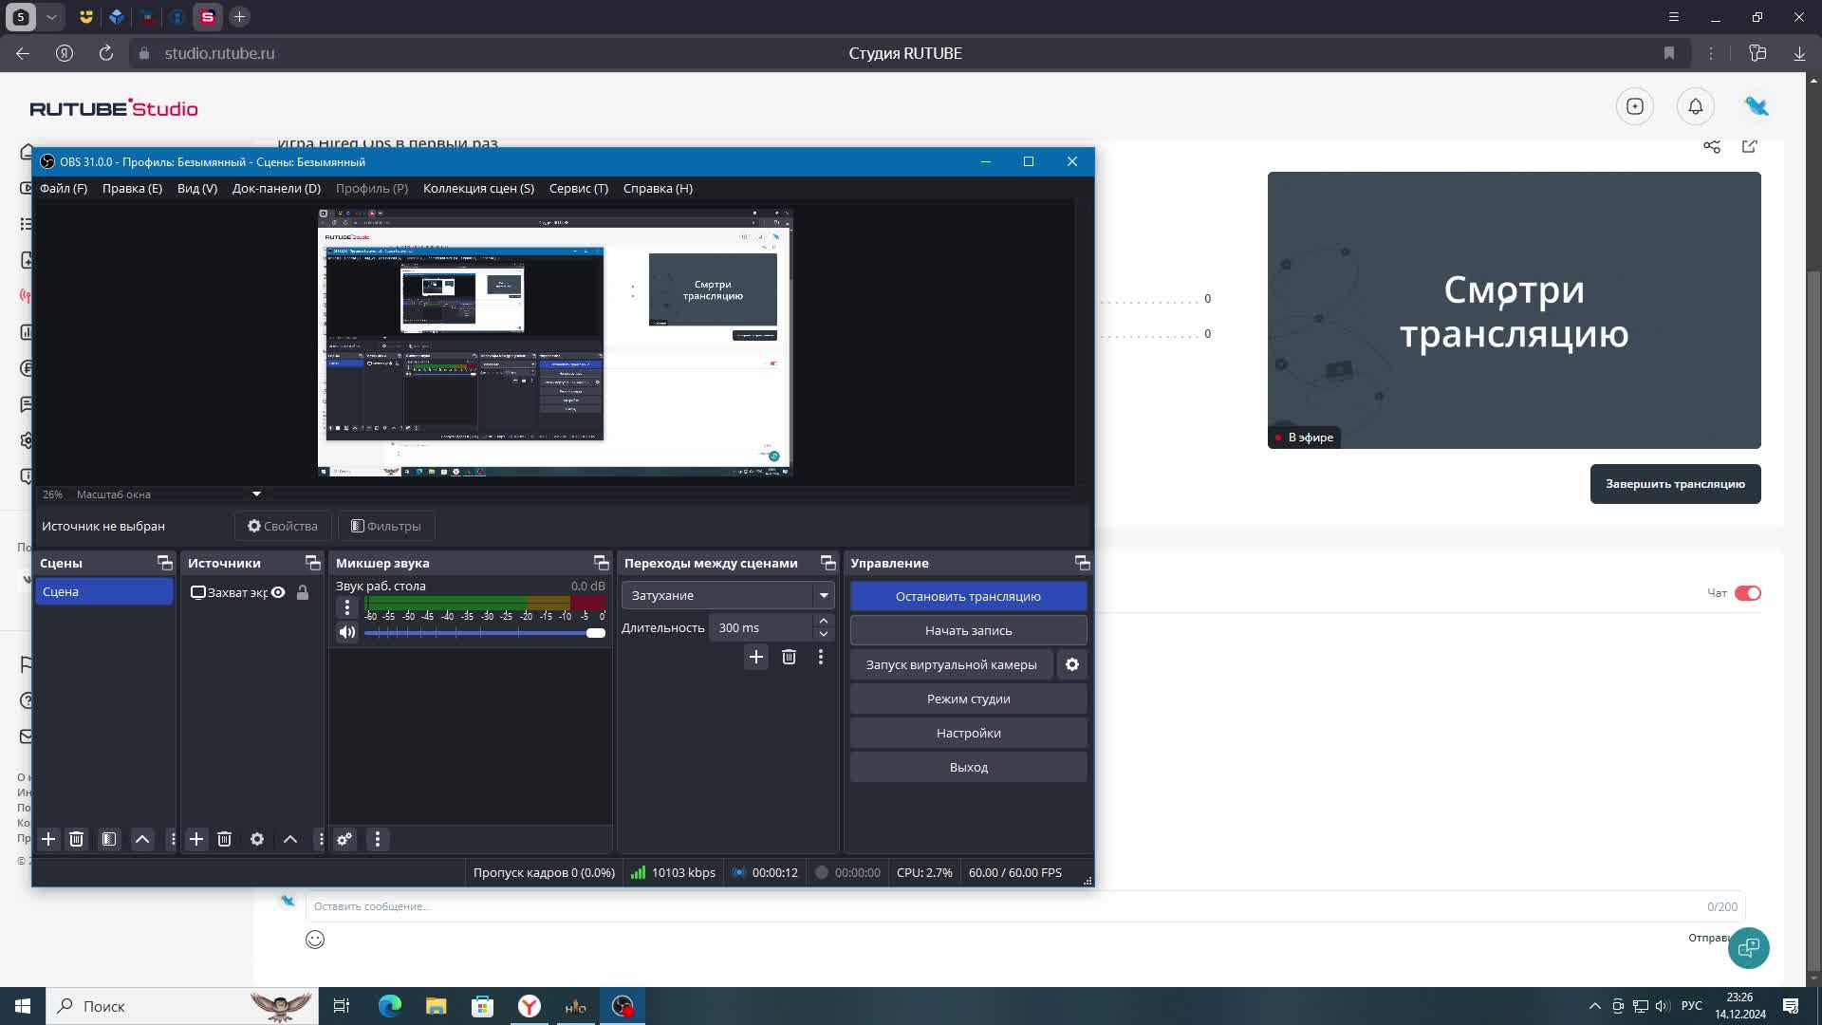
Task: Open Звук раб. стола options dots
Action: tap(347, 607)
